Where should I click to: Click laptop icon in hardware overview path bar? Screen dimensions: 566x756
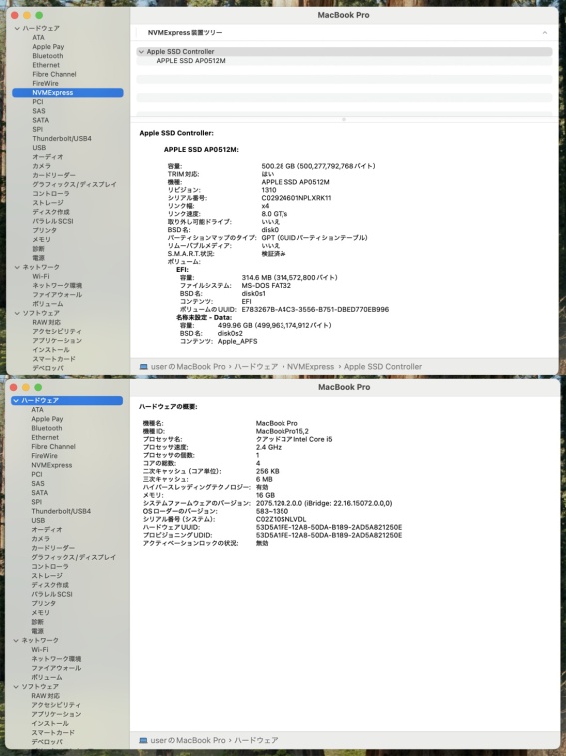click(x=143, y=740)
